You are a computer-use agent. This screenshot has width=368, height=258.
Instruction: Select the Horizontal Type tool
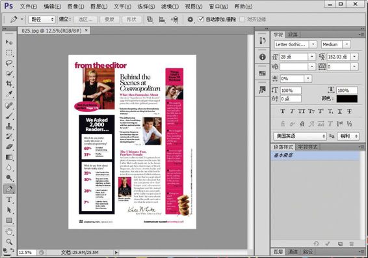coord(9,199)
